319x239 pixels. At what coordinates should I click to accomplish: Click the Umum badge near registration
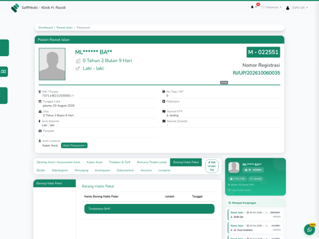pyautogui.click(x=224, y=83)
